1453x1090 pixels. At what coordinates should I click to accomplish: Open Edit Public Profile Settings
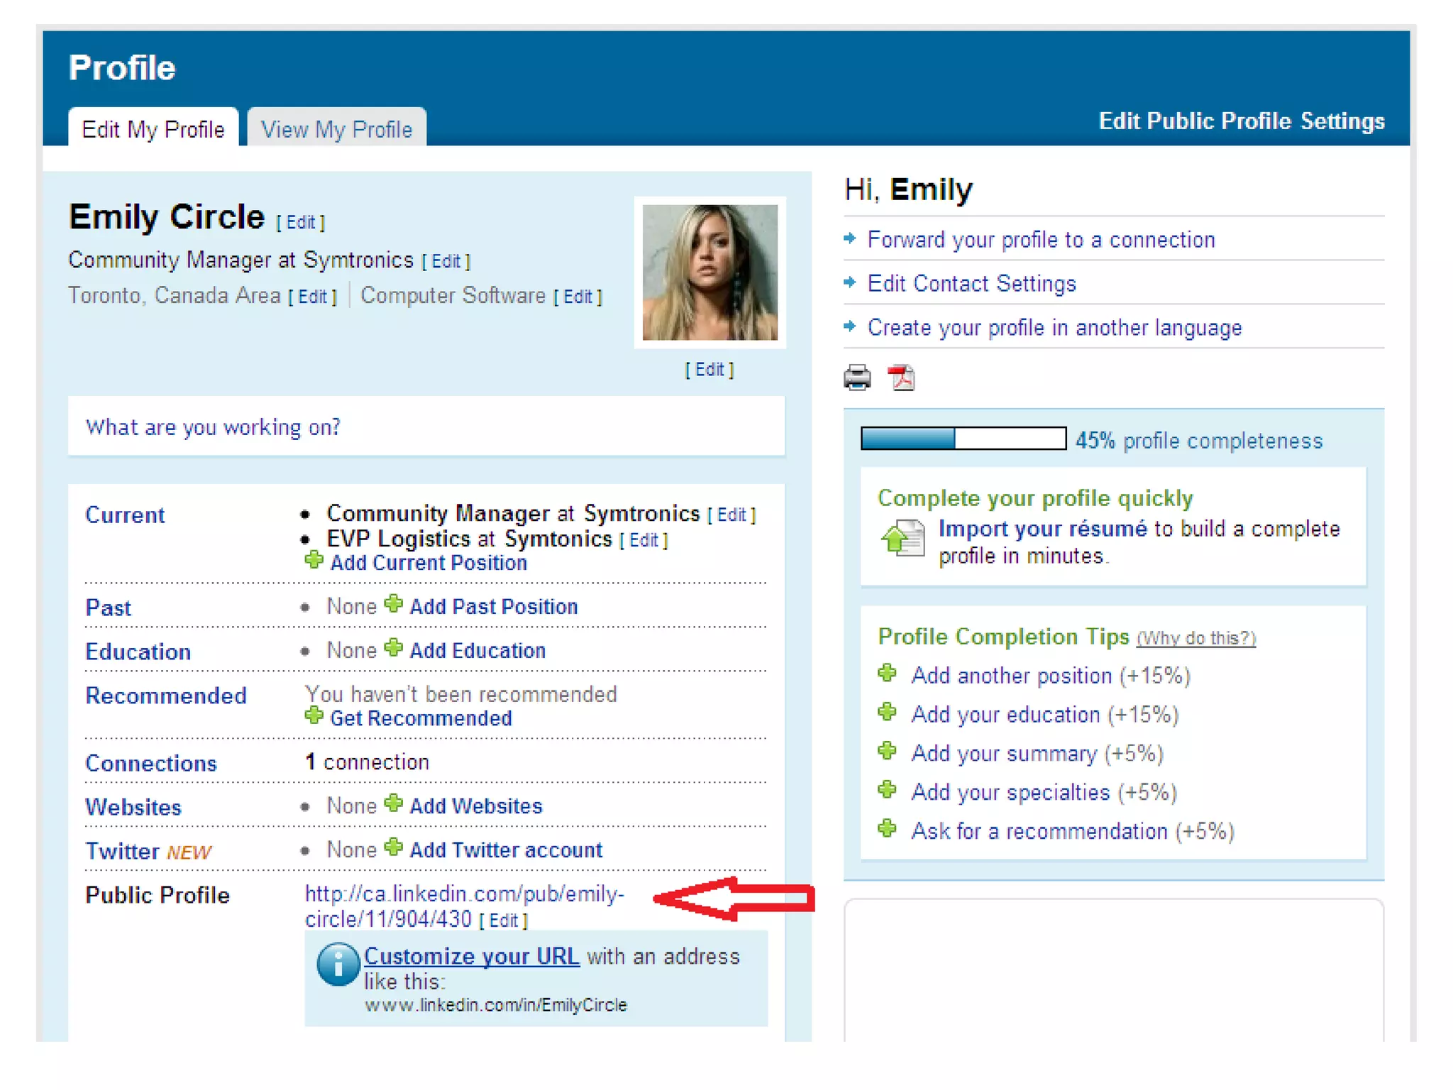pos(1241,121)
